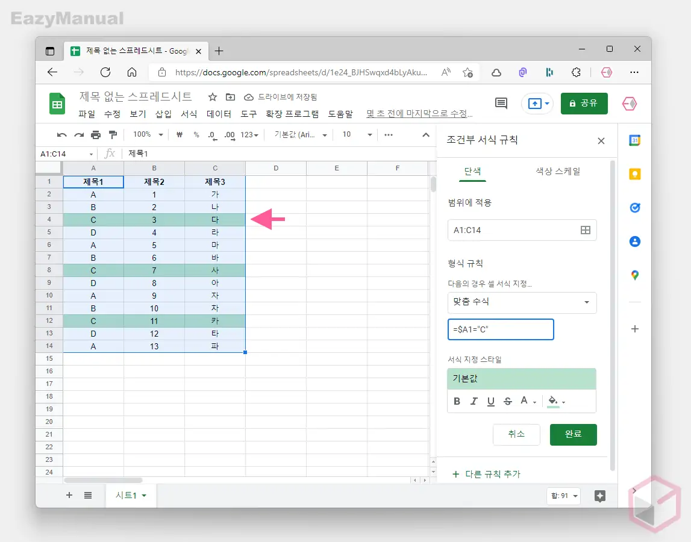Viewport: 691px width, 542px height.
Task: Open the 시트1 sheet tab menu arrow
Action: 144,496
